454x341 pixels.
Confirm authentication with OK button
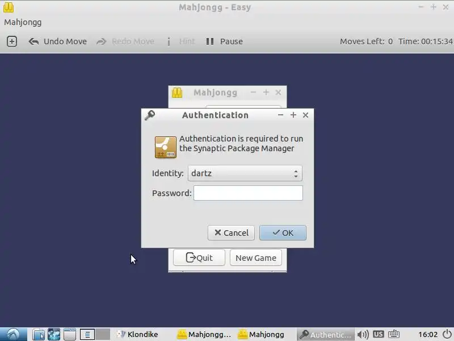283,233
